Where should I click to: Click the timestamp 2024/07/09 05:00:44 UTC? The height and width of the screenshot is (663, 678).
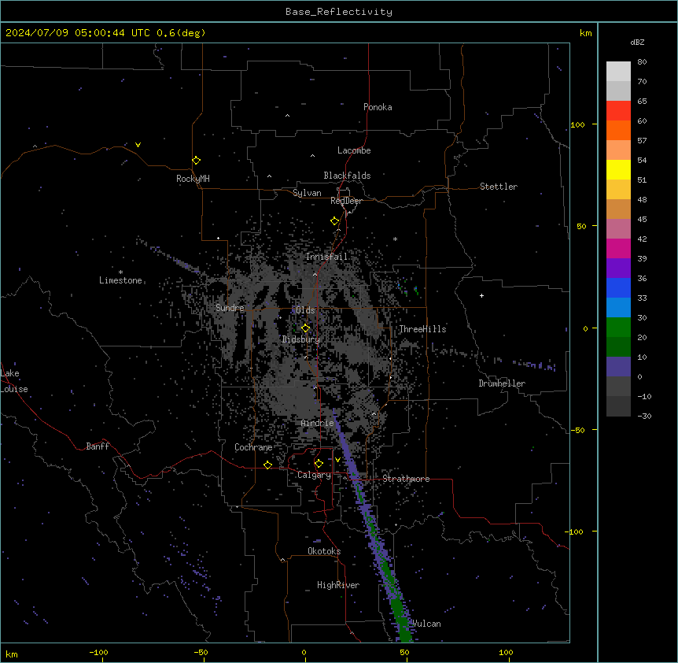77,33
